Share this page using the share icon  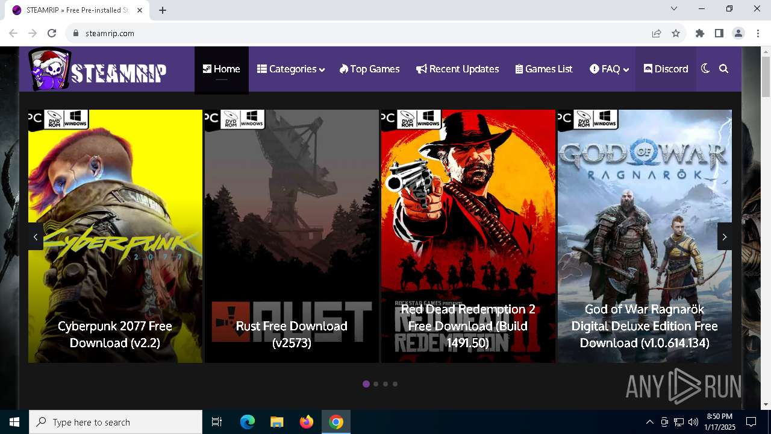click(x=657, y=33)
